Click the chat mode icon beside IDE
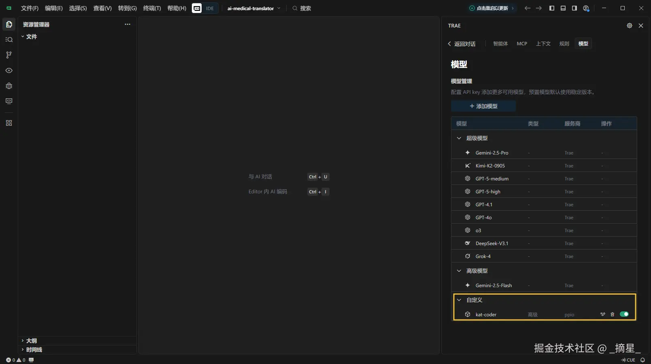This screenshot has width=651, height=364. pos(197,8)
